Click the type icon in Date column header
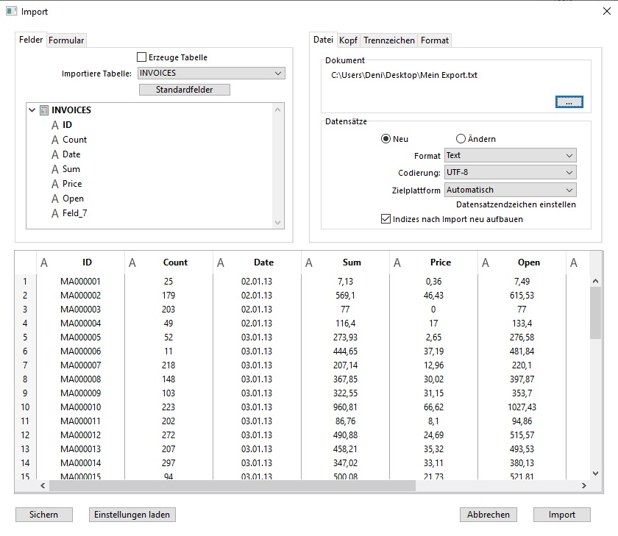This screenshot has width=618, height=536. coord(221,262)
